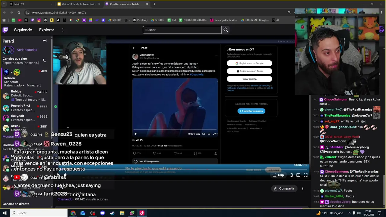The height and width of the screenshot is (217, 386).
Task: Open Discord from the taskbar
Action: pos(103,213)
